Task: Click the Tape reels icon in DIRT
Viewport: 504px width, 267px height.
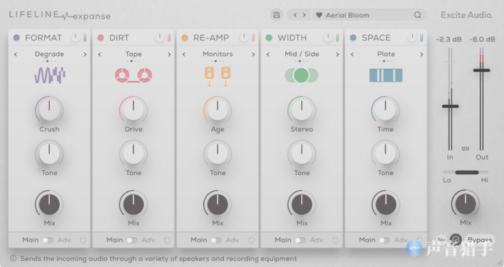Action: click(134, 76)
